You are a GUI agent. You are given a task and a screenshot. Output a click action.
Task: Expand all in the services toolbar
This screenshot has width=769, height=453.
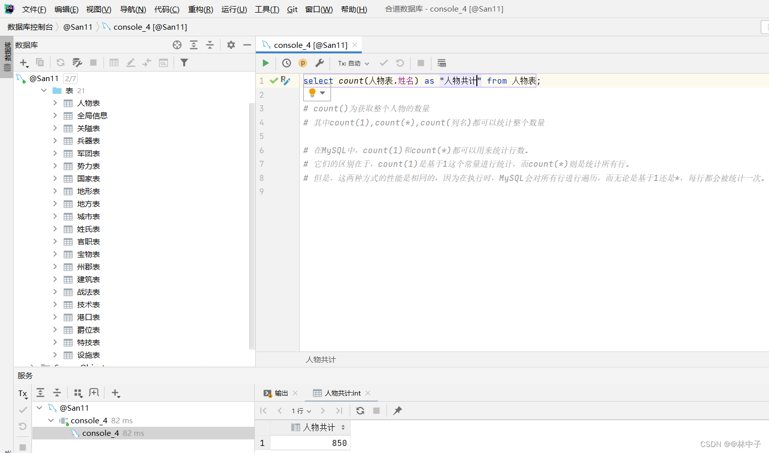pos(40,393)
